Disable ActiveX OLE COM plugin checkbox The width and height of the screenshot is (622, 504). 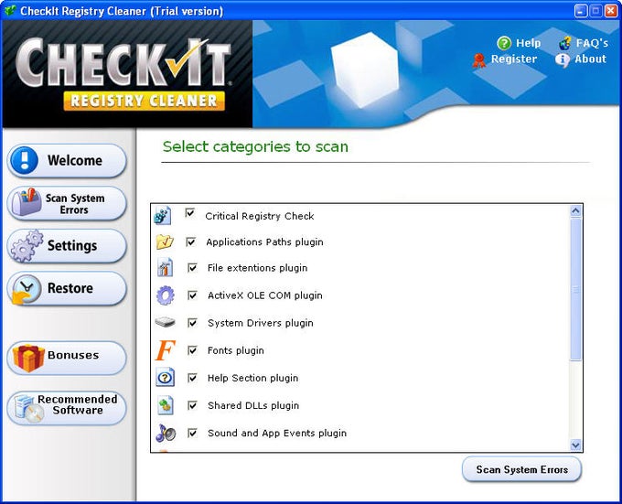click(x=192, y=295)
